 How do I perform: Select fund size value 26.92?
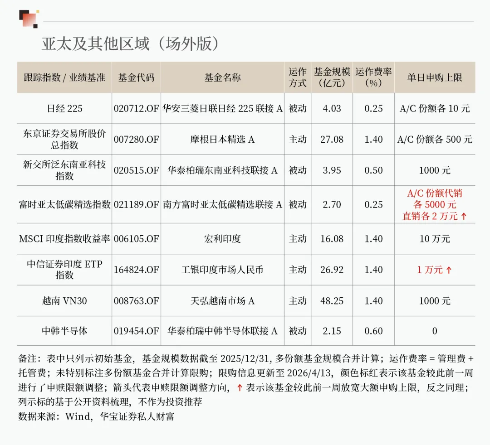click(332, 270)
